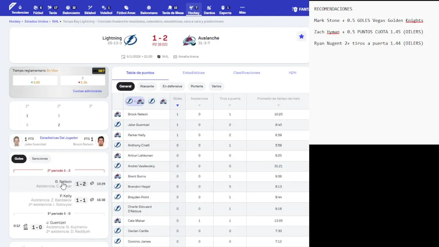Open Andrei Vasilevskiy row in table
439x247 pixels.
[x=211, y=166]
